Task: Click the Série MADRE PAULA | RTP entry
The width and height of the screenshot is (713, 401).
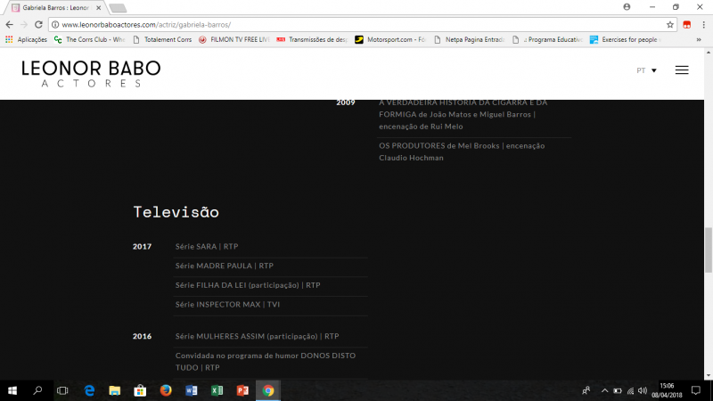Action: coord(225,266)
